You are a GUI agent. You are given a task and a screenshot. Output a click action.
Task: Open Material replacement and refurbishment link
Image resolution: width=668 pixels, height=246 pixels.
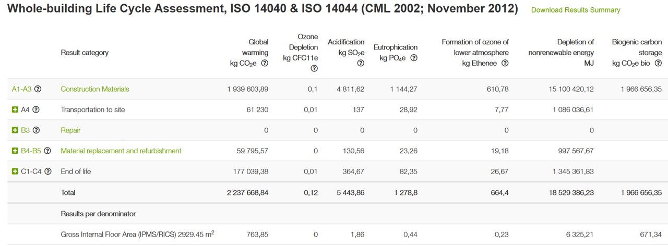pos(121,151)
